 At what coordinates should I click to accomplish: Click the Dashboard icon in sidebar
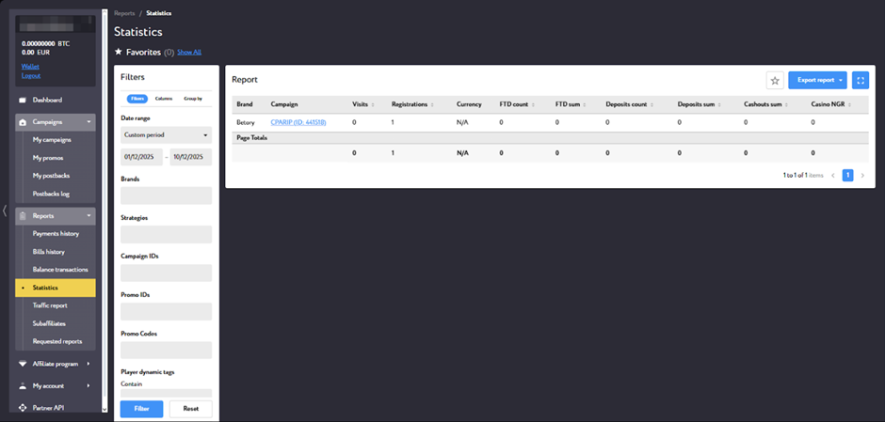(x=24, y=100)
